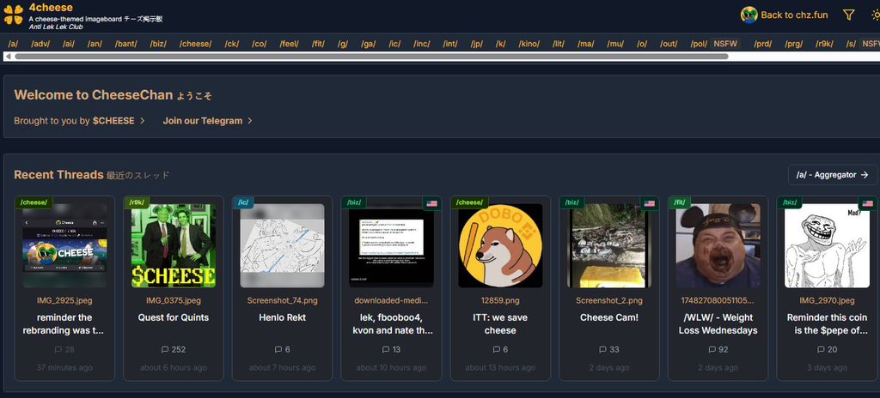Open Screenshot_74.png map thumbnail
Image resolution: width=880 pixels, height=398 pixels.
point(282,245)
